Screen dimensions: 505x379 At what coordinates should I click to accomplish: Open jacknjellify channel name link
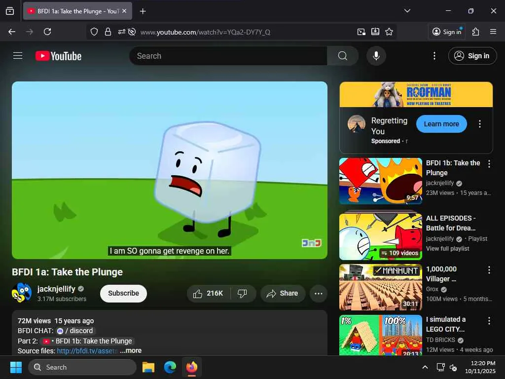pos(56,289)
